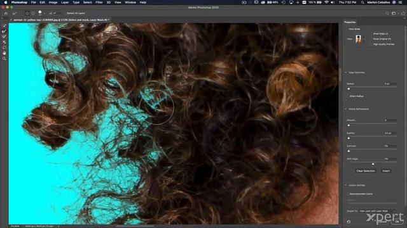The height and width of the screenshot is (228, 407).
Task: Click the subtract from selection minus icon
Action: tap(33, 13)
